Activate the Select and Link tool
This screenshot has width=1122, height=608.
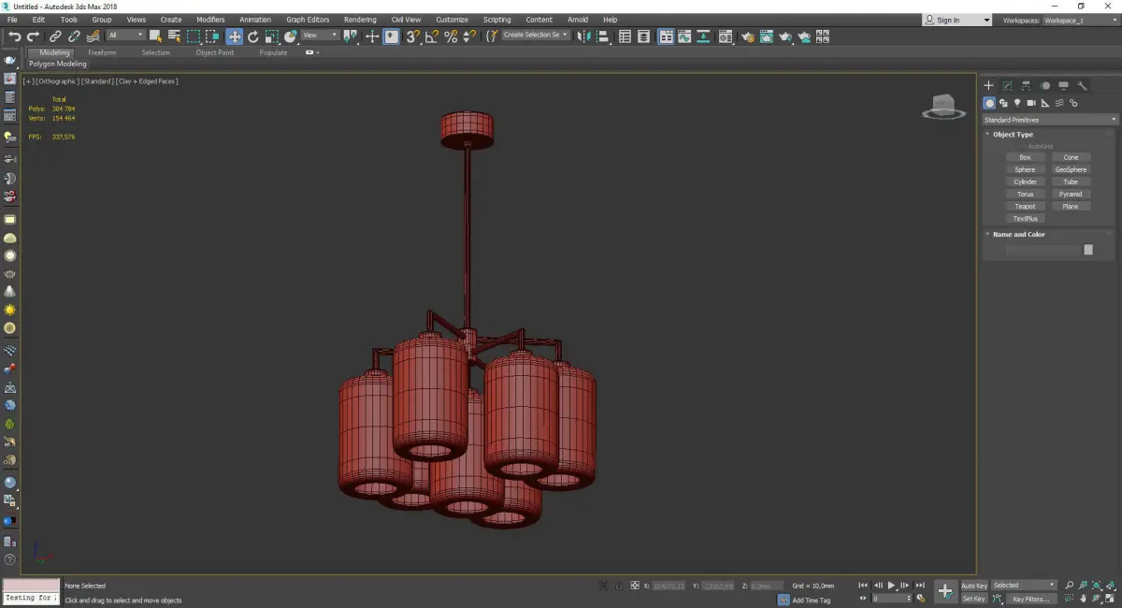pos(55,36)
